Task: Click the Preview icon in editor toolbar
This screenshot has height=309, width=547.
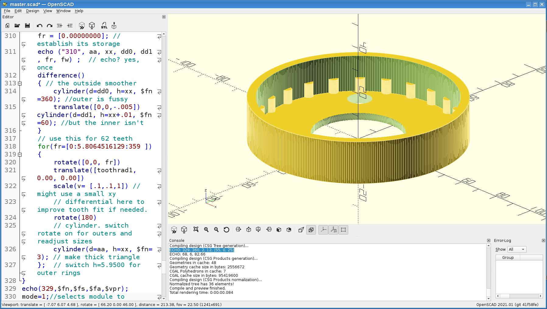Action: (x=82, y=26)
